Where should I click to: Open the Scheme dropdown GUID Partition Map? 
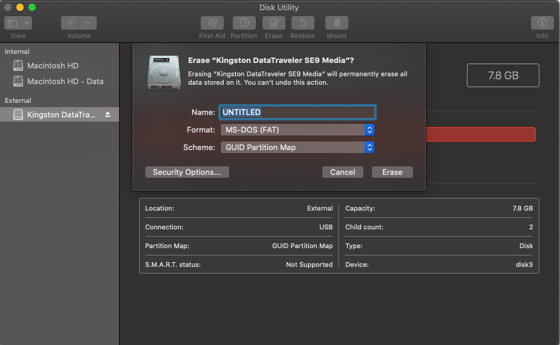pos(297,147)
